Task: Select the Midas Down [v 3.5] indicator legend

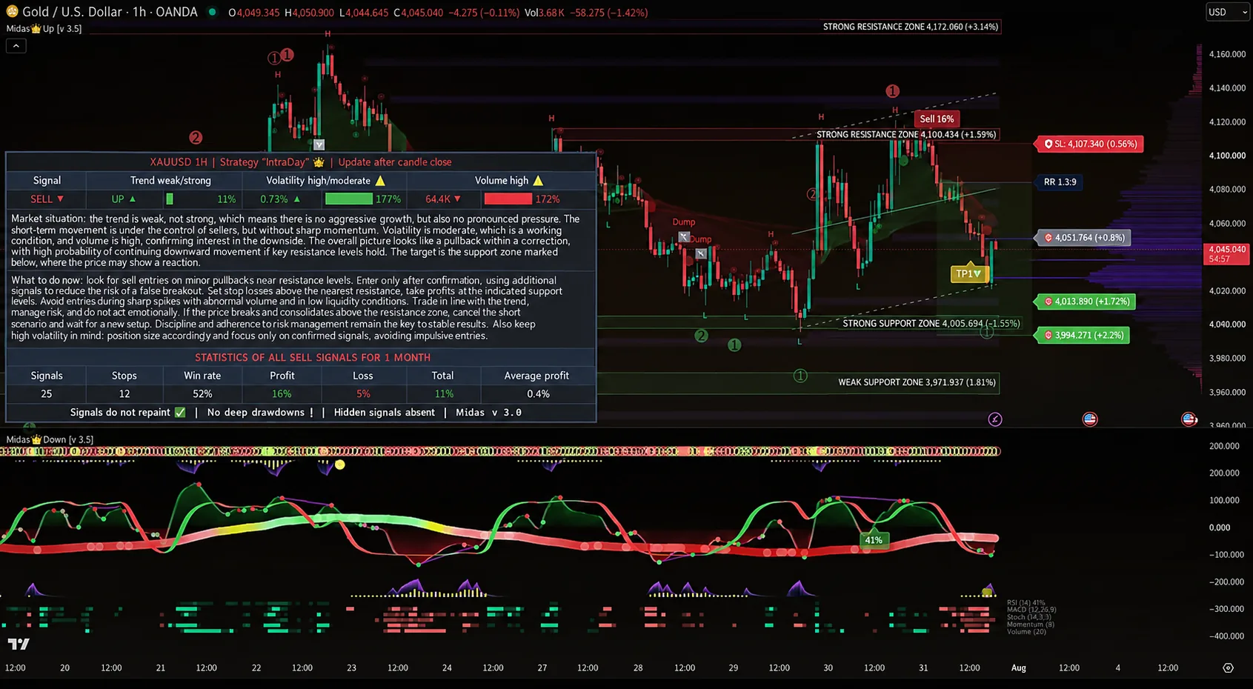Action: [x=50, y=439]
